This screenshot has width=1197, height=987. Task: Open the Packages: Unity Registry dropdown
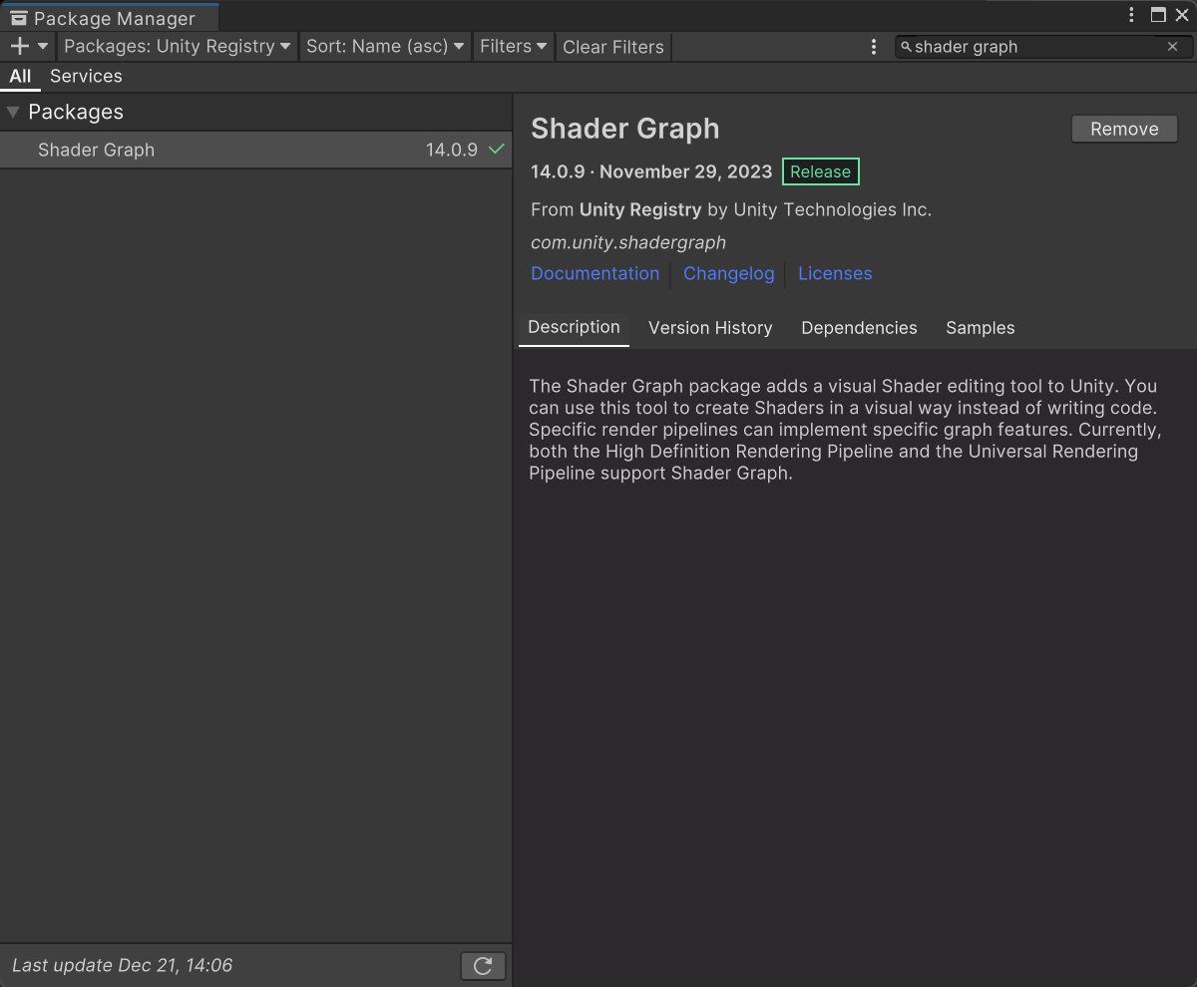tap(178, 46)
